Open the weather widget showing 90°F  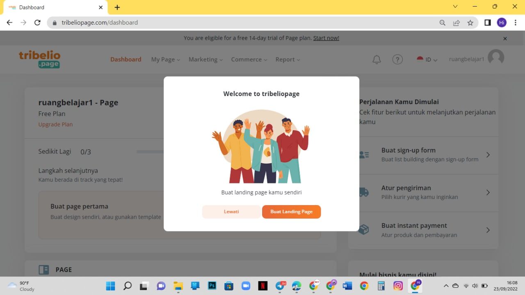21,286
